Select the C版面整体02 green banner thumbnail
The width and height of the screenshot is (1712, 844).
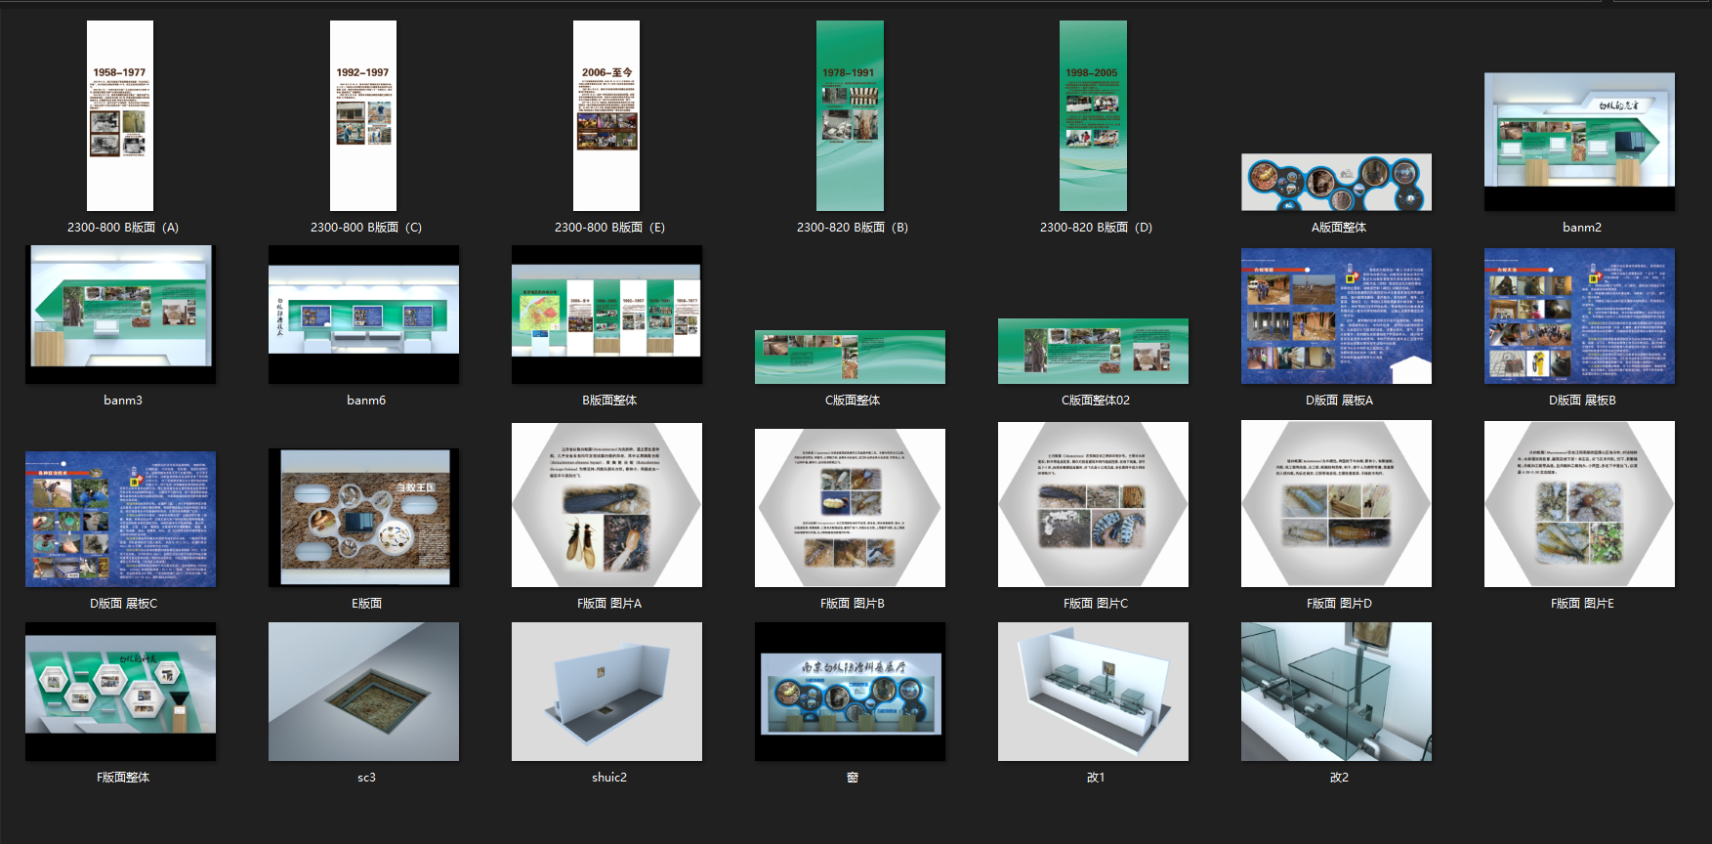coord(1093,351)
